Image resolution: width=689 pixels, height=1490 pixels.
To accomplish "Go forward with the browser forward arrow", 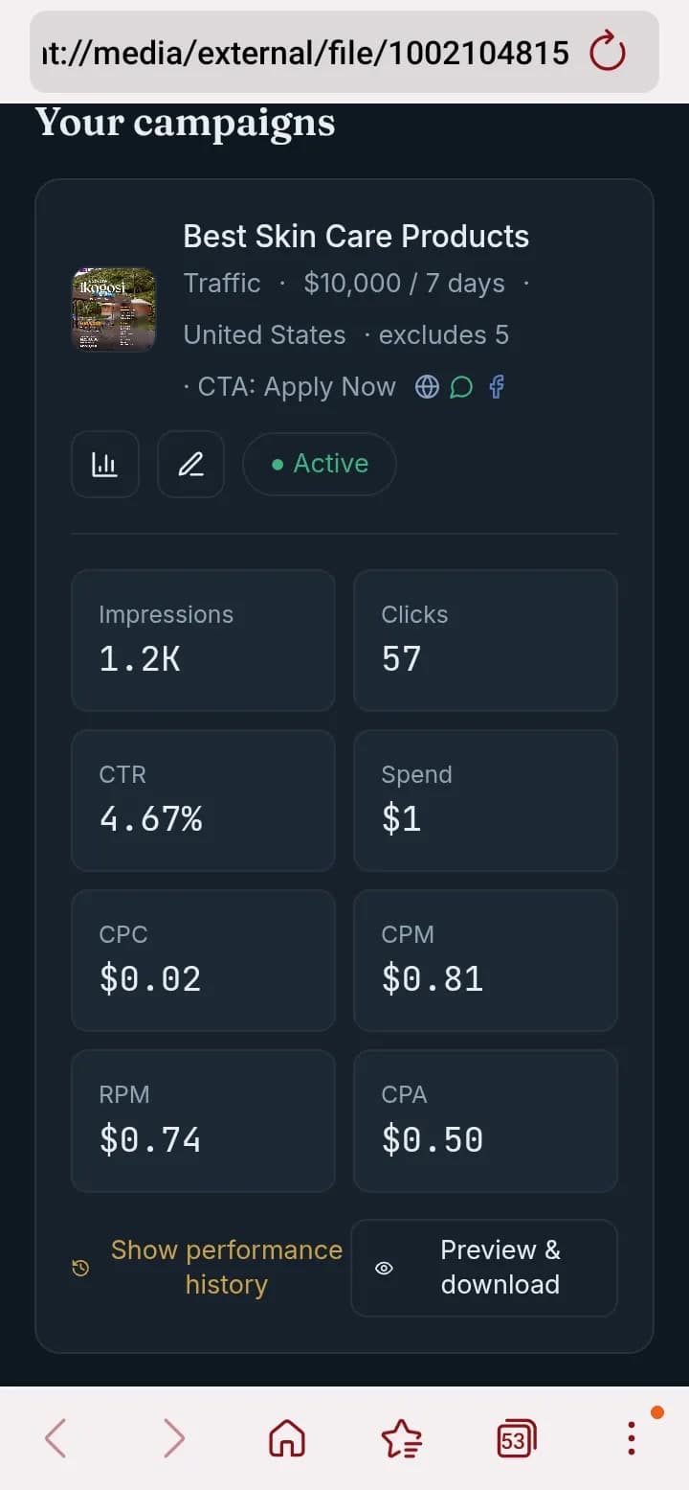I will [172, 1438].
